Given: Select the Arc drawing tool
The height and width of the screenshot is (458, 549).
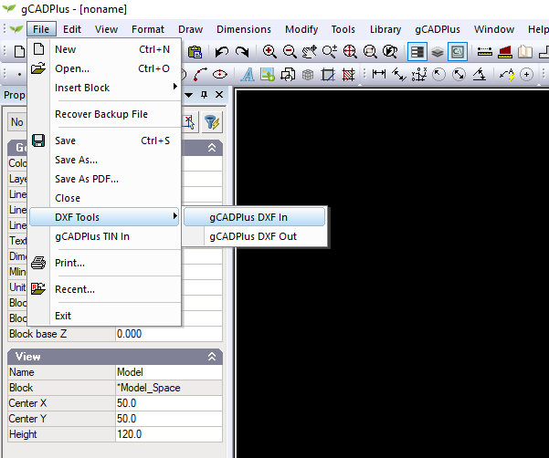Looking at the screenshot, I should (200, 74).
